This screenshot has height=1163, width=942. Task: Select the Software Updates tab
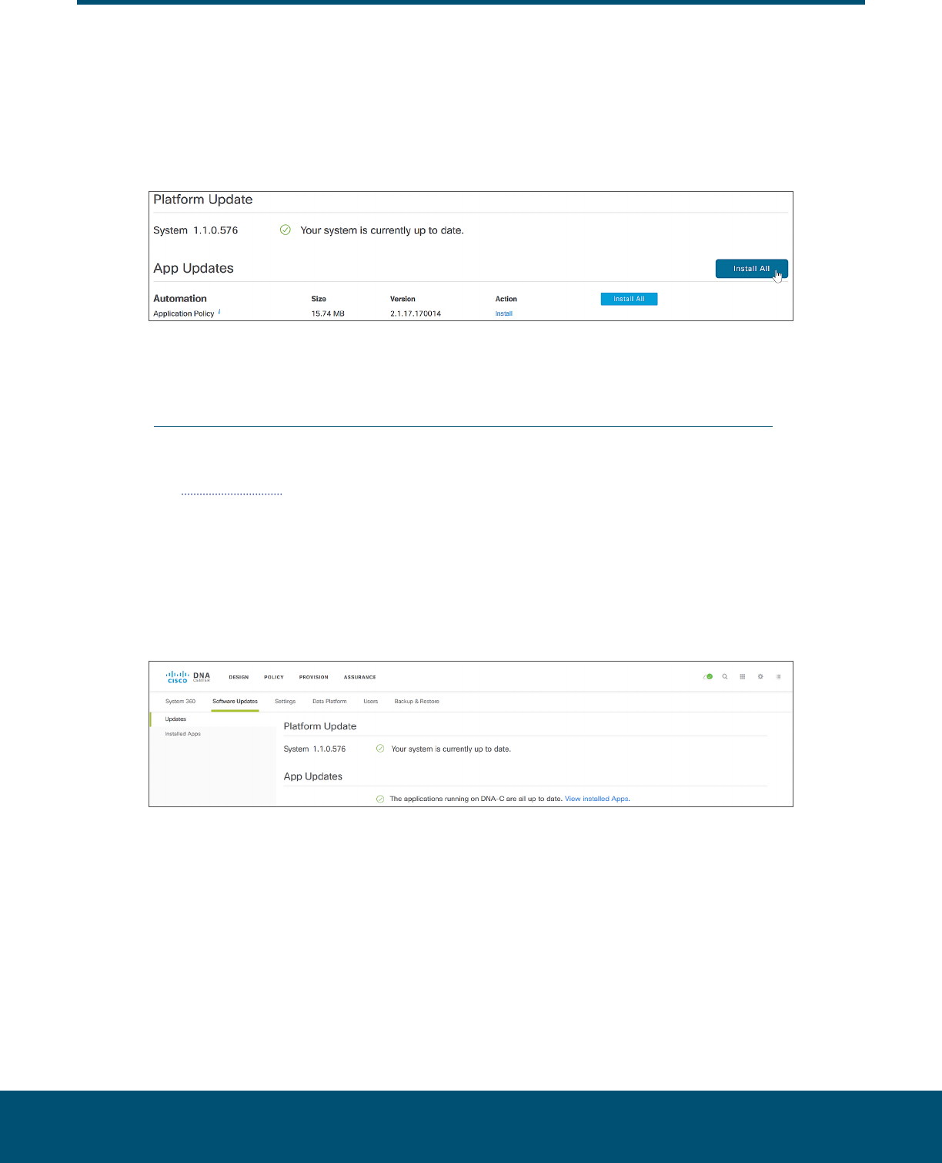coord(235,702)
